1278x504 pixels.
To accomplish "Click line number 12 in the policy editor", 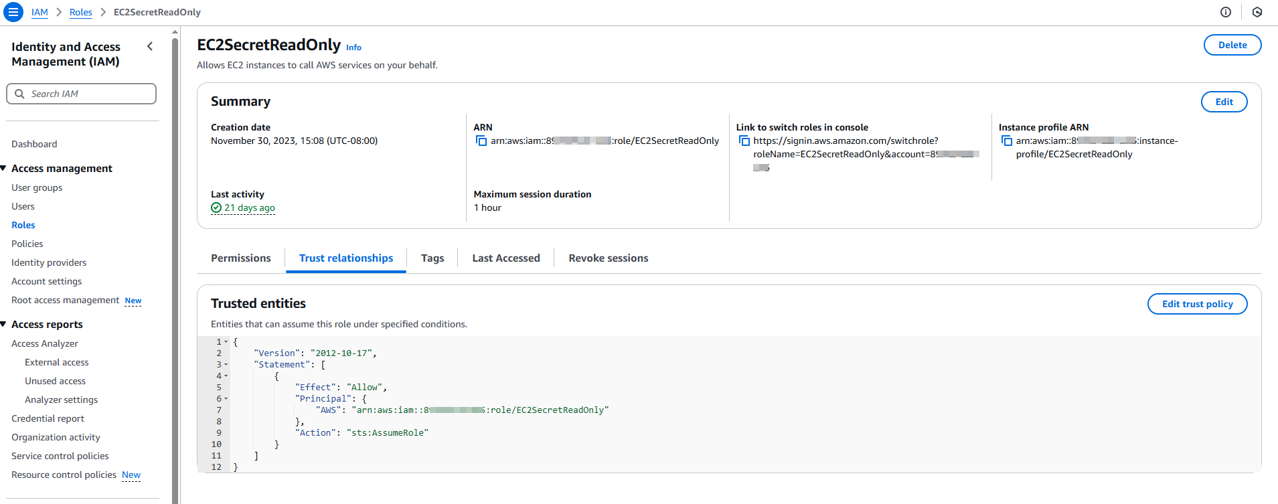I will [216, 467].
